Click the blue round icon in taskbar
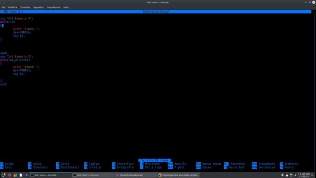This screenshot has height=178, width=316. pos(26,175)
